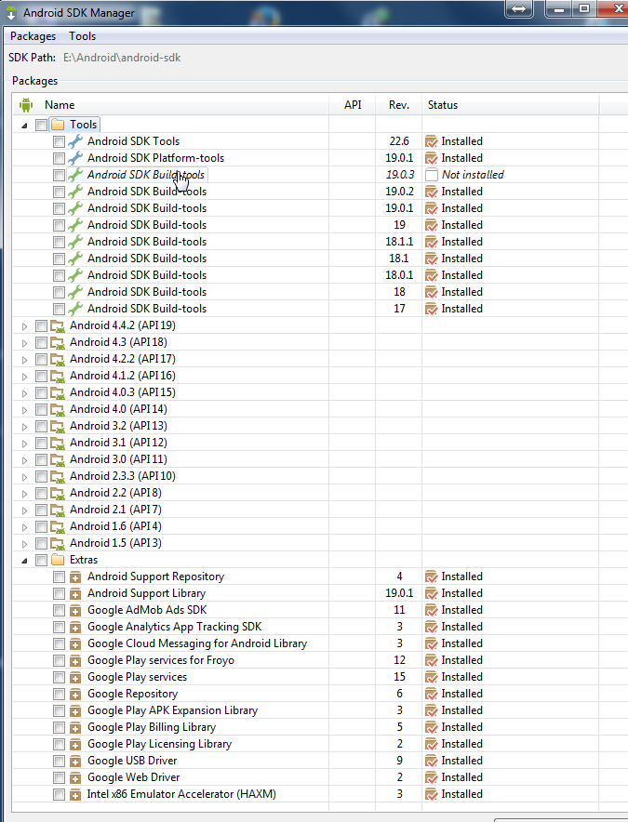Image resolution: width=628 pixels, height=822 pixels.
Task: Collapse the Tools folder group
Action: pyautogui.click(x=24, y=126)
